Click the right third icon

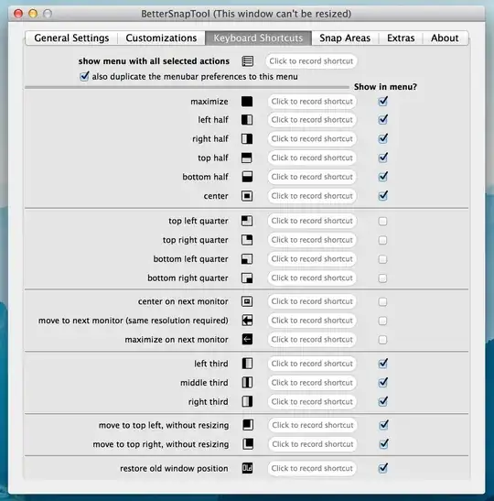point(247,401)
